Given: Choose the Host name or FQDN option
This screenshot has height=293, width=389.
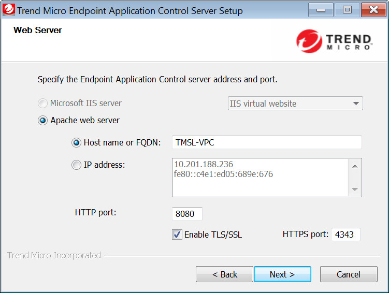Looking at the screenshot, I should (77, 143).
